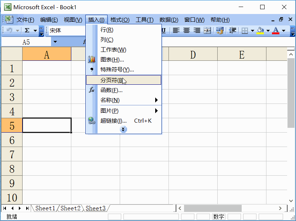This screenshot has width=296, height=221.
Task: Click the globe link icon for 超链接(I)
Action: pos(92,120)
